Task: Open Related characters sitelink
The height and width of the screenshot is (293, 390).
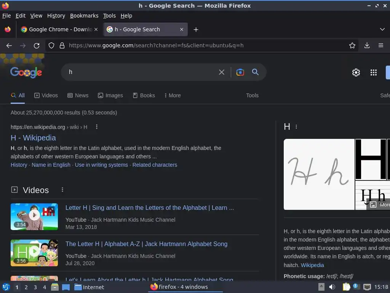Action: point(155,165)
